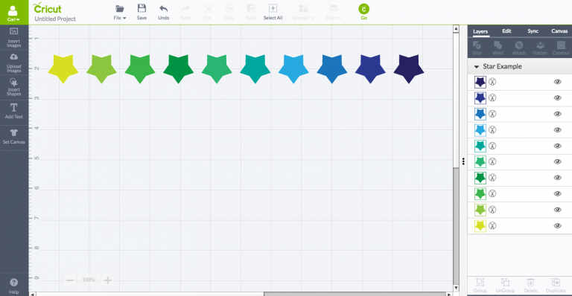
Task: Collapse the Star Example group
Action: pyautogui.click(x=476, y=67)
